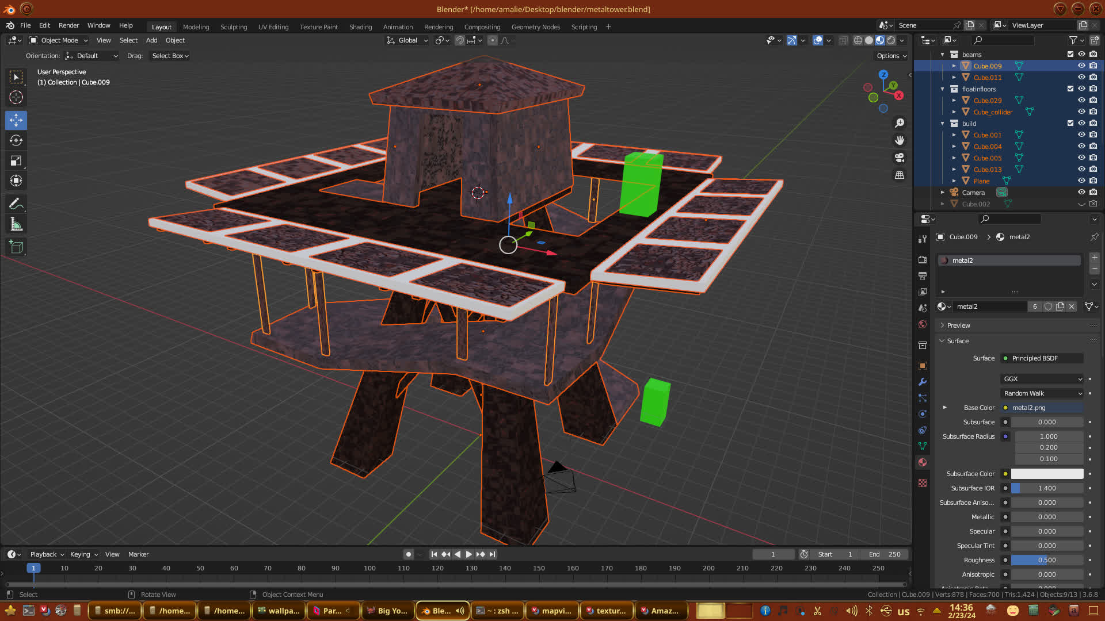Select the Add Cube tool
Viewport: 1105px width, 621px height.
(16, 247)
